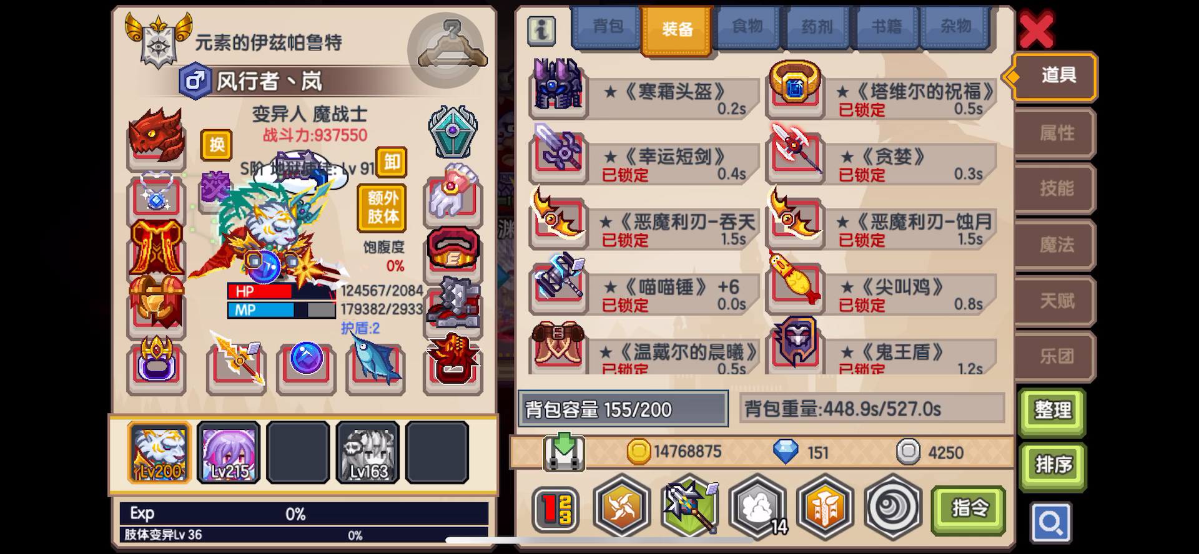Click the 额外肢体 button
Screen dimensions: 1199x554
(383, 208)
